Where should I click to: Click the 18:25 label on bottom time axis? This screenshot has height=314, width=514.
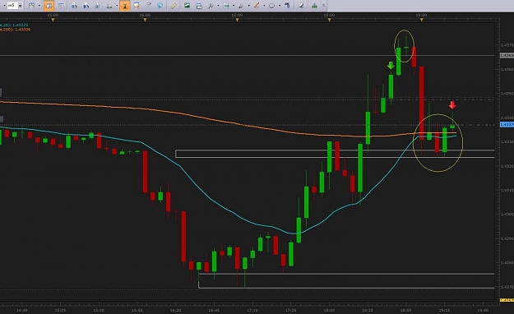click(368, 310)
